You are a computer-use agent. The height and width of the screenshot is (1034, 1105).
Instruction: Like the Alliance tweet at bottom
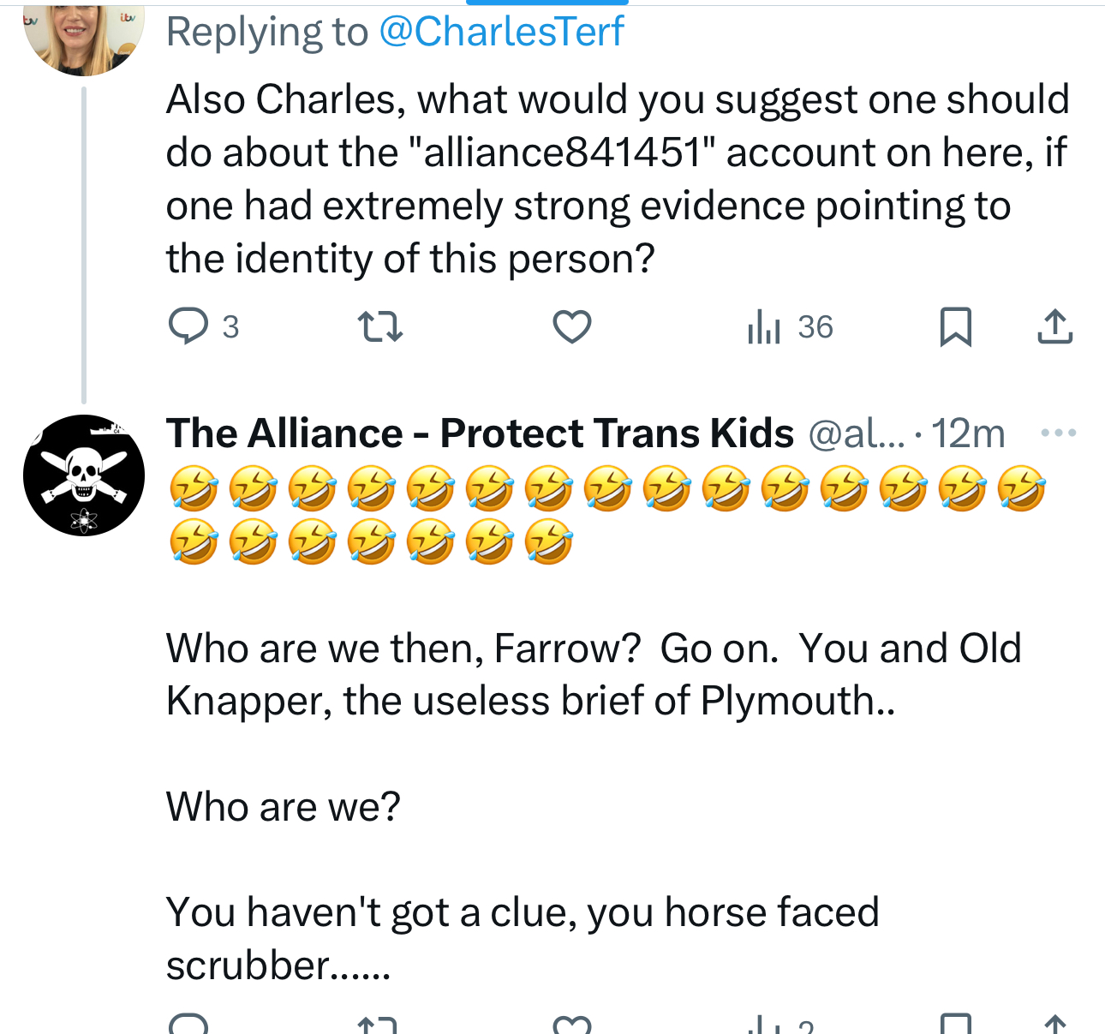571,1025
